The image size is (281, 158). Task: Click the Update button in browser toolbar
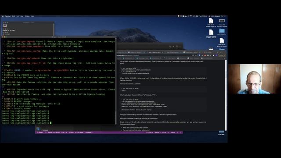point(222,55)
